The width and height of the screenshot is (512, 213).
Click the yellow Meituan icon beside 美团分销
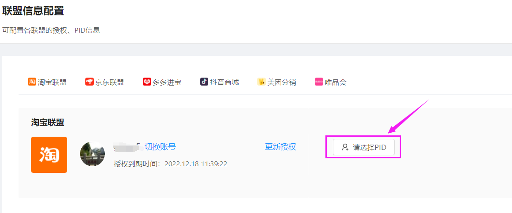click(261, 82)
